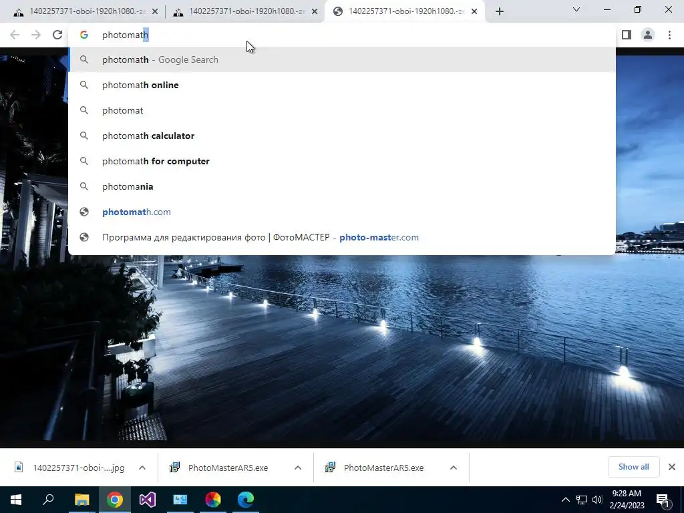The height and width of the screenshot is (513, 684).
Task: Select the 'photomania' suggestion
Action: [x=341, y=186]
